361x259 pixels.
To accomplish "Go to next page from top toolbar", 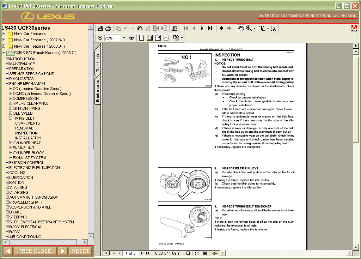I will coord(202,28).
